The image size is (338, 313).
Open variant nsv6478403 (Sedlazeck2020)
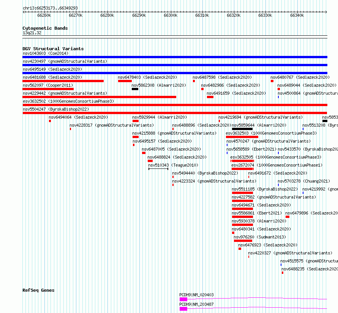(x=147, y=77)
